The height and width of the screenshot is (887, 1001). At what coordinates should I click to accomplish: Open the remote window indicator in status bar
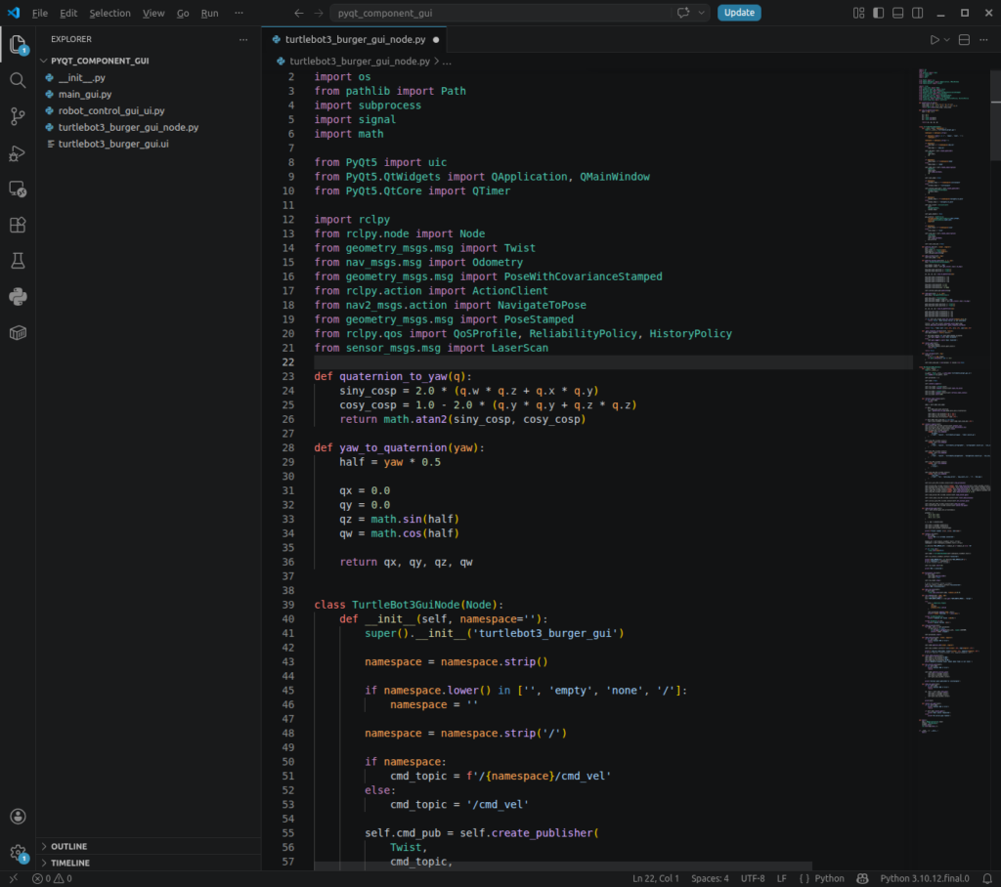click(x=14, y=879)
